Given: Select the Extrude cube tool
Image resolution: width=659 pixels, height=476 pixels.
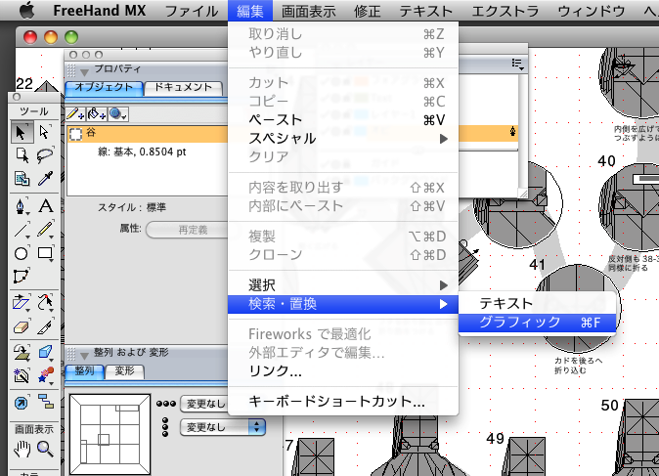Looking at the screenshot, I should pyautogui.click(x=45, y=352).
